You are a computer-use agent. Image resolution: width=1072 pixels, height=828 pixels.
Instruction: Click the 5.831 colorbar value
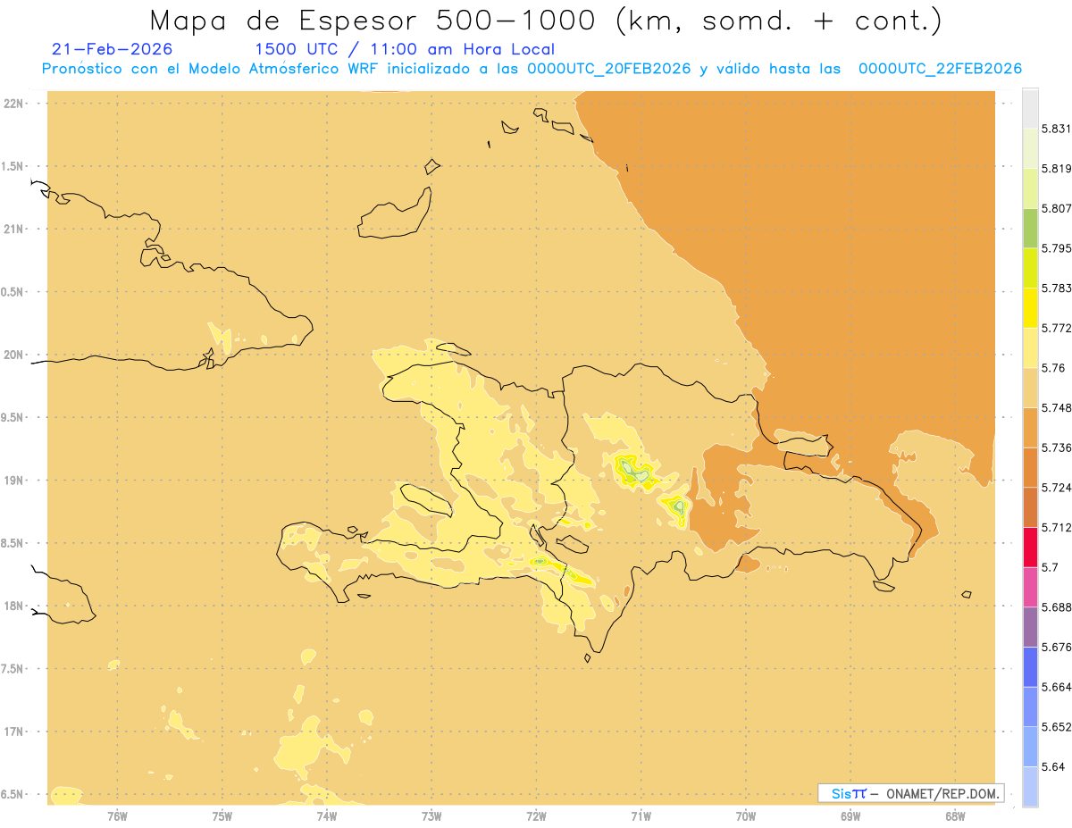(x=1056, y=129)
